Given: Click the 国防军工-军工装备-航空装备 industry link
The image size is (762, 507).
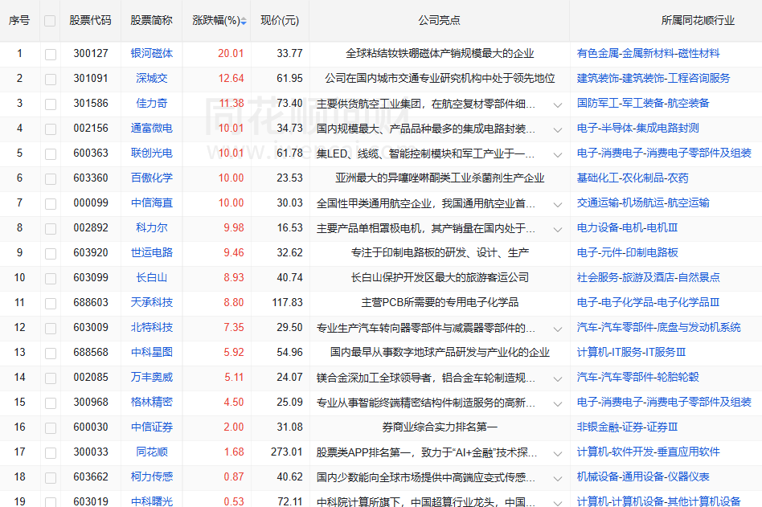Looking at the screenshot, I should tap(643, 103).
